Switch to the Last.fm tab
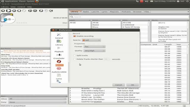 (95, 12)
